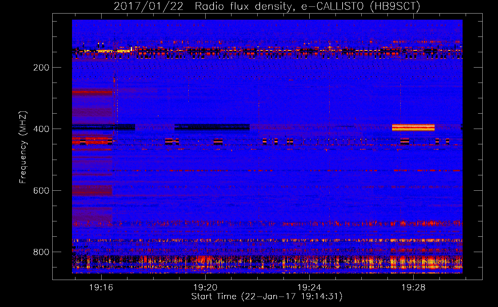The height and width of the screenshot is (307, 498).
Task: Click the 19:16 time tick label
Action: click(x=101, y=287)
